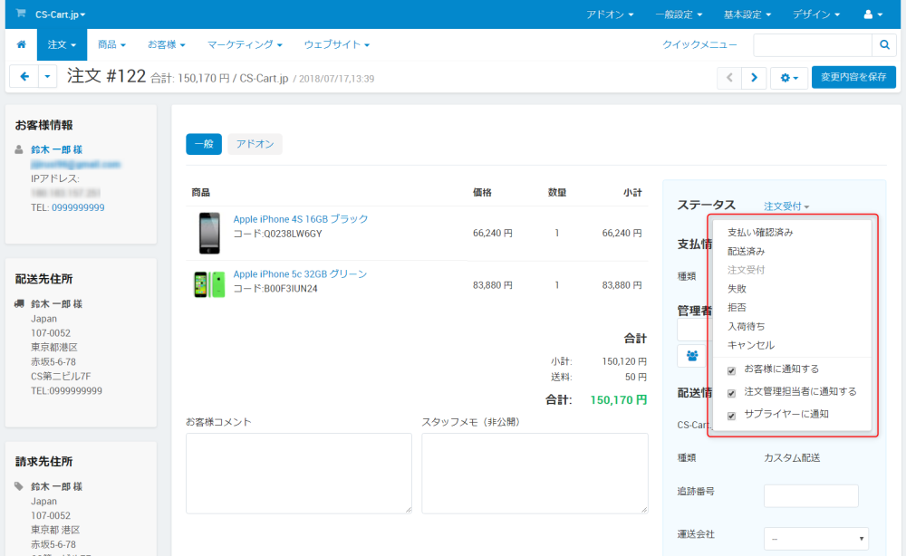906x556 pixels.
Task: Click the お客様コメント text area
Action: (299, 473)
